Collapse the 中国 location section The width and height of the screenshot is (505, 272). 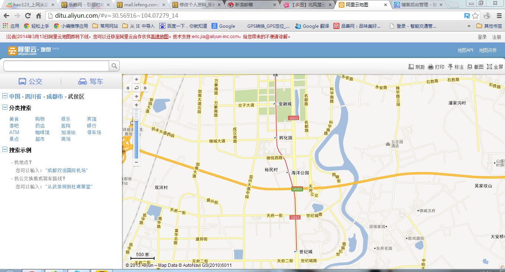click(5, 96)
